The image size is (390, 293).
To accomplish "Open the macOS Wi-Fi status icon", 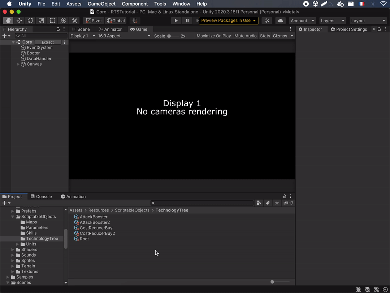I will pos(383,4).
